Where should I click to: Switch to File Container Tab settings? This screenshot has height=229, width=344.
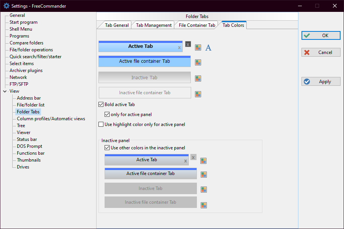[197, 25]
